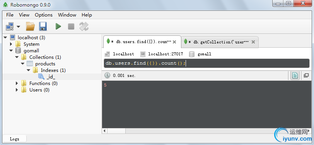The image size is (314, 145).
Task: Open the Logs panel button
Action: tap(15, 139)
